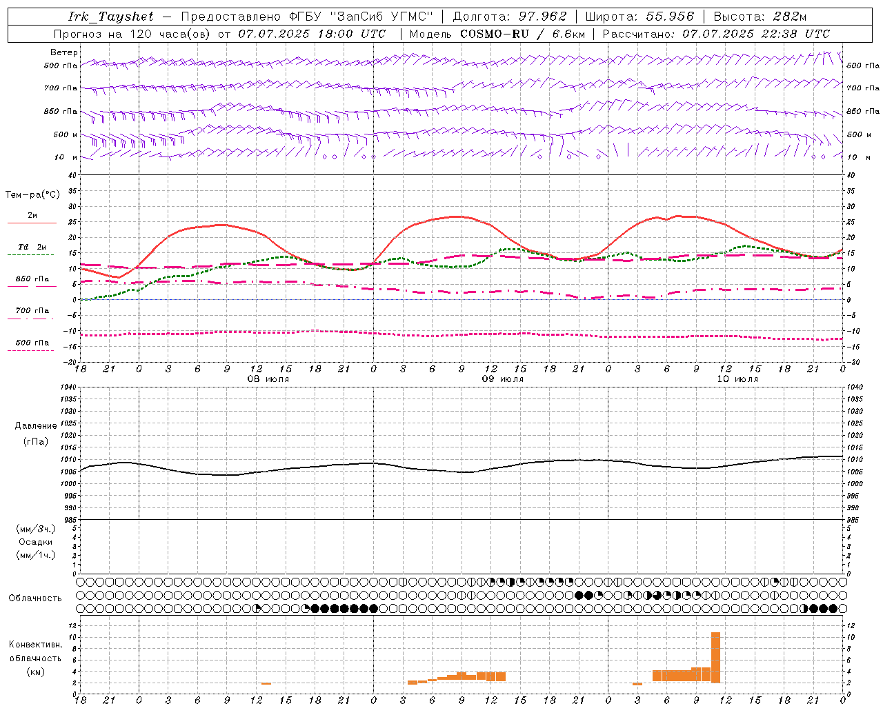Click the small orange bar on 08 июля
The image size is (883, 706).
(x=266, y=683)
